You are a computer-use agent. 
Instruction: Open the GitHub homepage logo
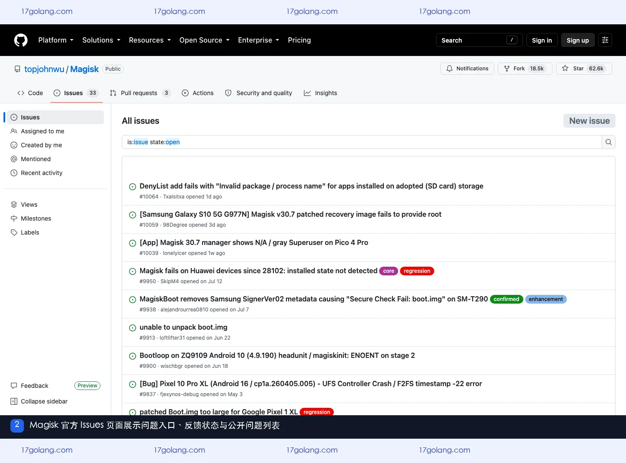21,40
